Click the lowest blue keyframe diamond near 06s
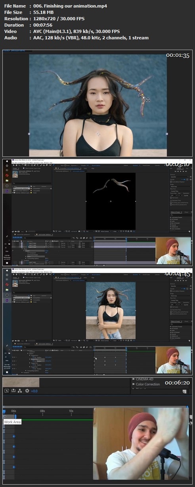 (14, 468)
